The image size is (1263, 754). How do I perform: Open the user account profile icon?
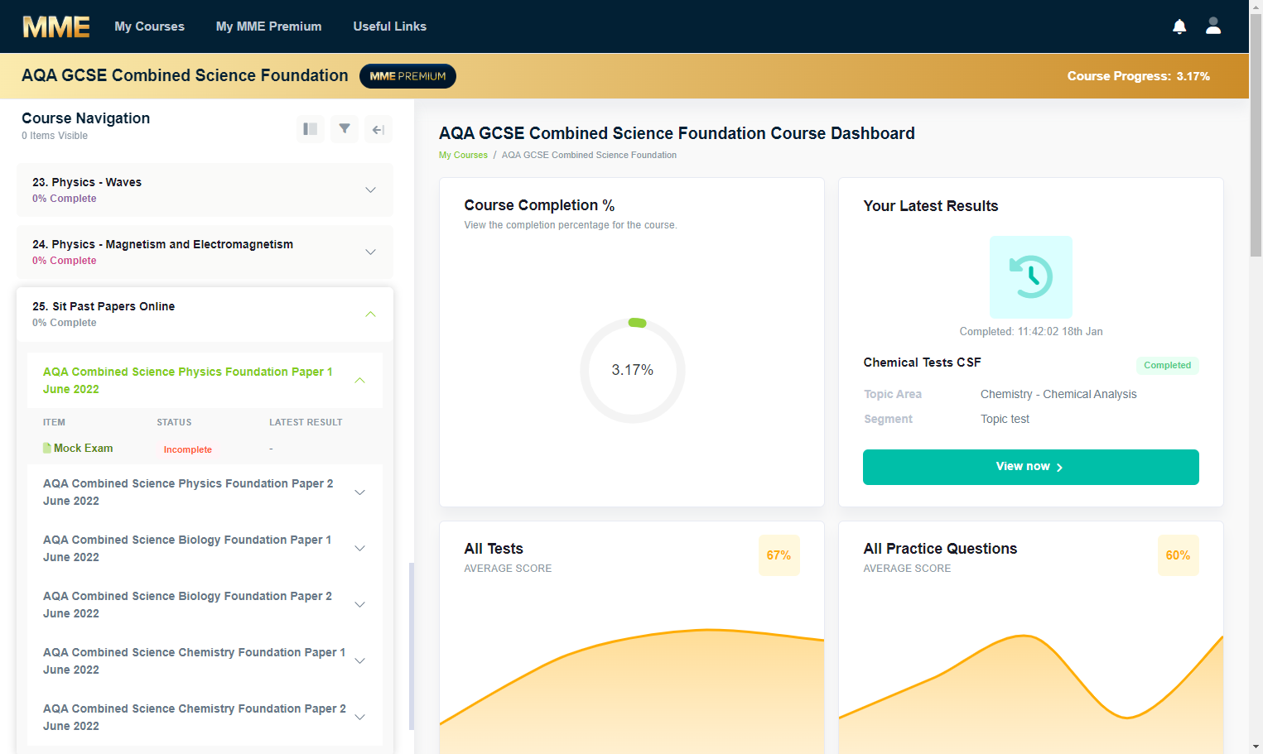1213,26
